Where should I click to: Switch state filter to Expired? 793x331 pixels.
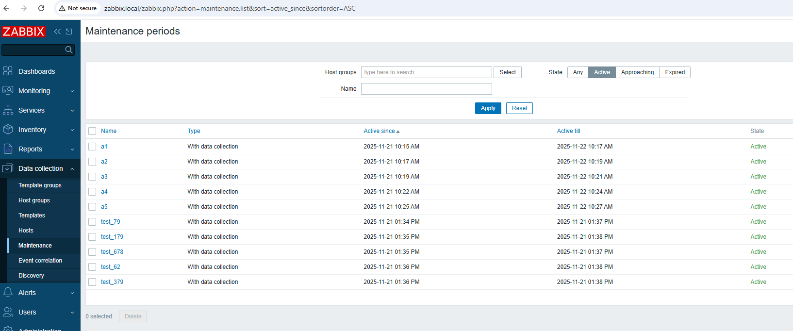[x=675, y=72]
